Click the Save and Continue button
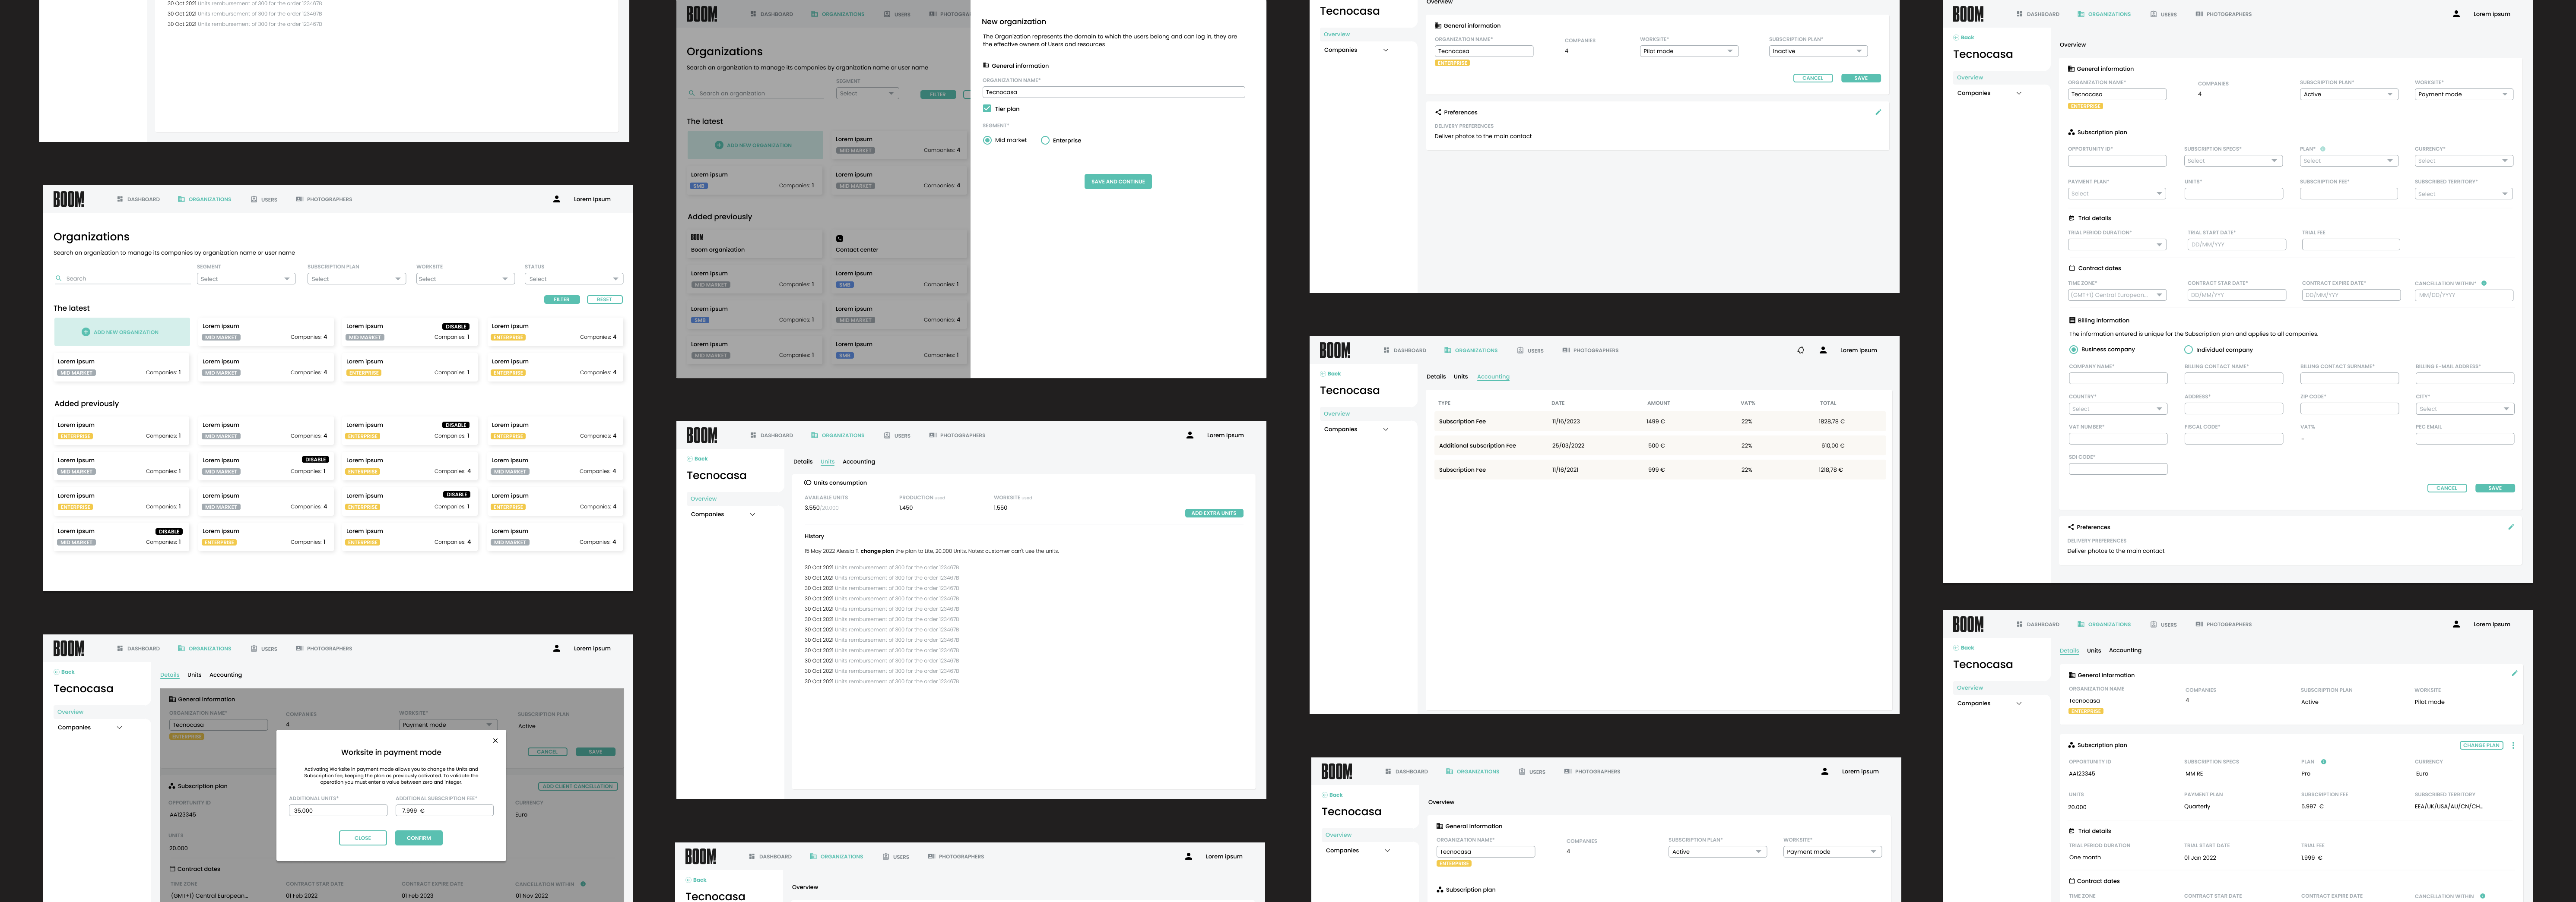2576x902 pixels. pyautogui.click(x=1118, y=182)
